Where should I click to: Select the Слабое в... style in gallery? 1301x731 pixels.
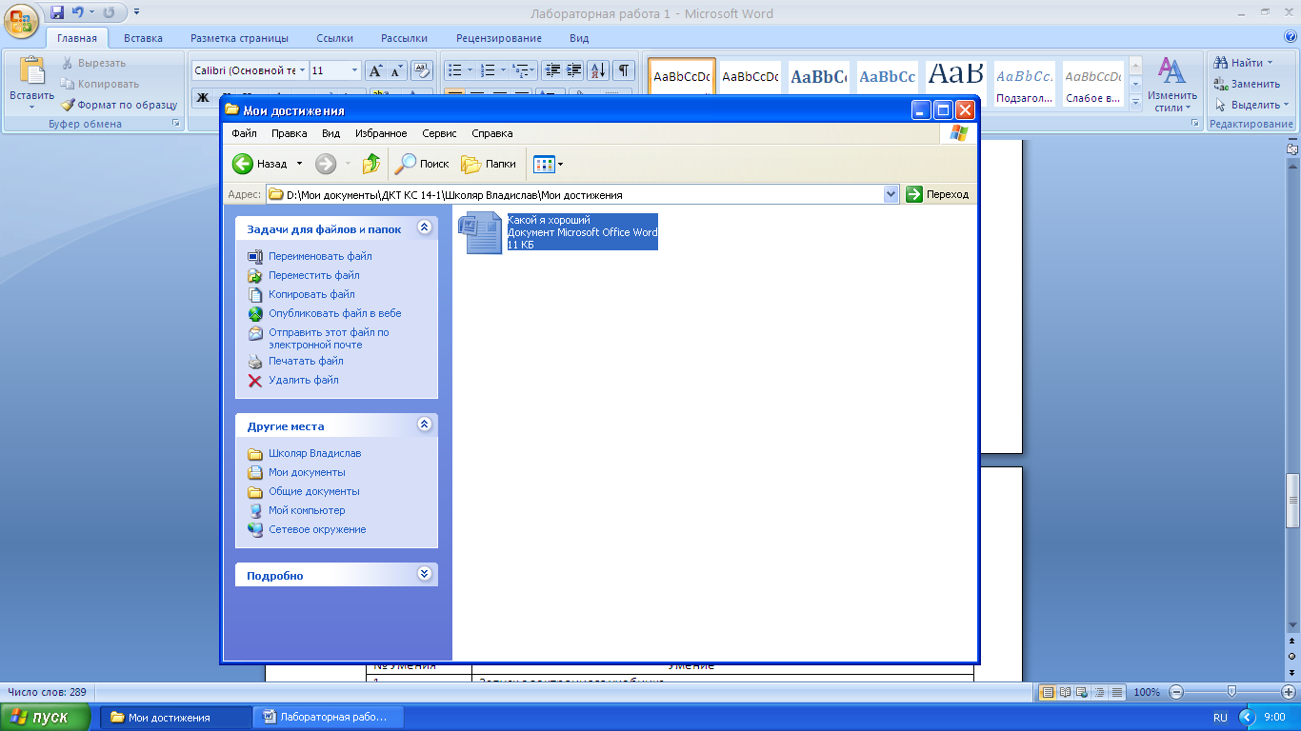pyautogui.click(x=1092, y=84)
